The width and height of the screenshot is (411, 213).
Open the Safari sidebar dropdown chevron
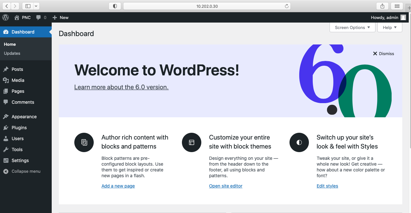click(36, 6)
